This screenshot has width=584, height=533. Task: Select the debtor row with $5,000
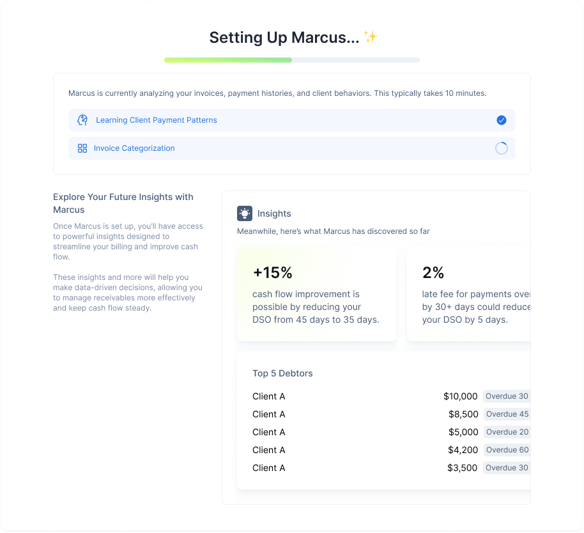coord(364,432)
